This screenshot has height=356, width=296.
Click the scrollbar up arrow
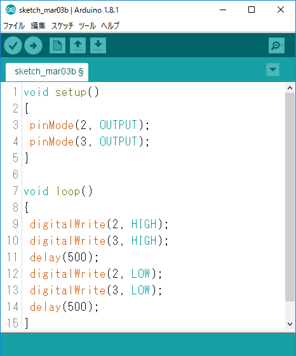290,88
